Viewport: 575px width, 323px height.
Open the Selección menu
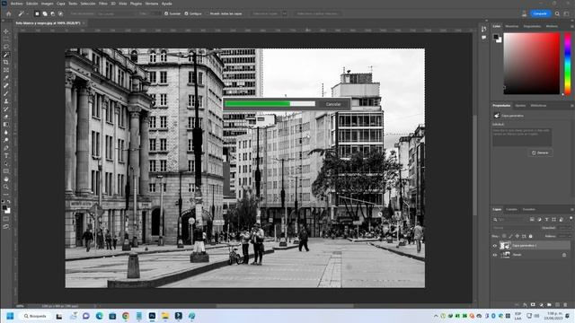88,4
